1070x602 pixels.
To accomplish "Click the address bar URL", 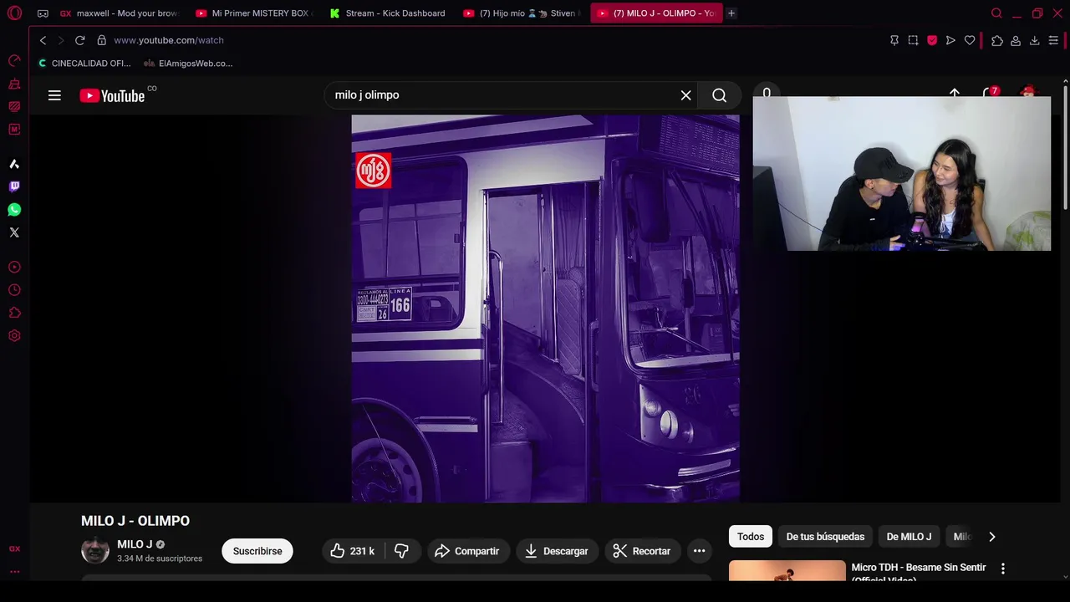I will pyautogui.click(x=169, y=40).
